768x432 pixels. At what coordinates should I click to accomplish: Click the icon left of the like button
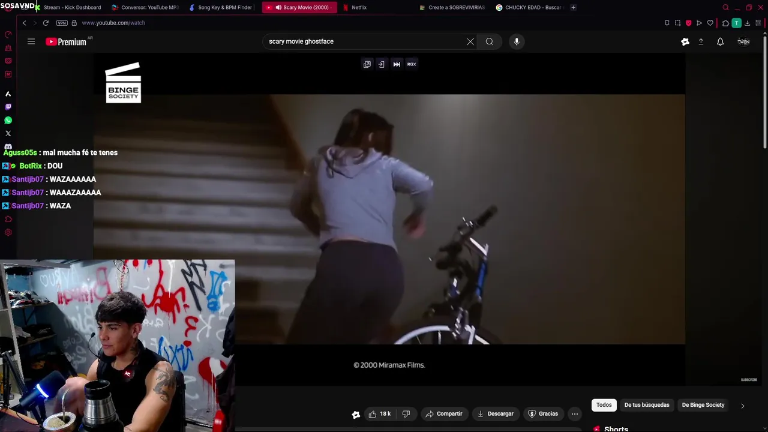click(356, 414)
